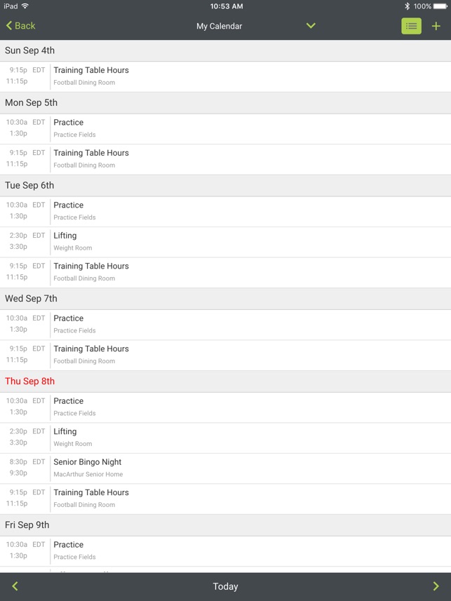Add a new event with plus icon

pyautogui.click(x=436, y=26)
